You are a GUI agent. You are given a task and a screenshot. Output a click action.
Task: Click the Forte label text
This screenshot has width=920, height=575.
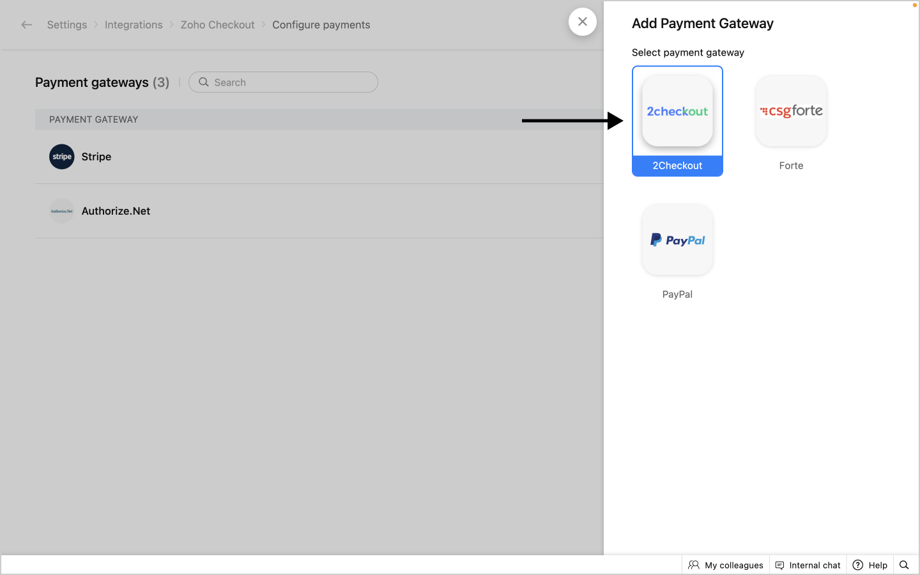[x=791, y=166]
